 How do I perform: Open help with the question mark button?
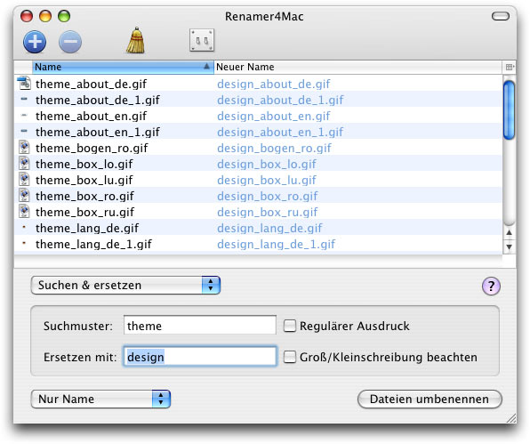click(491, 287)
